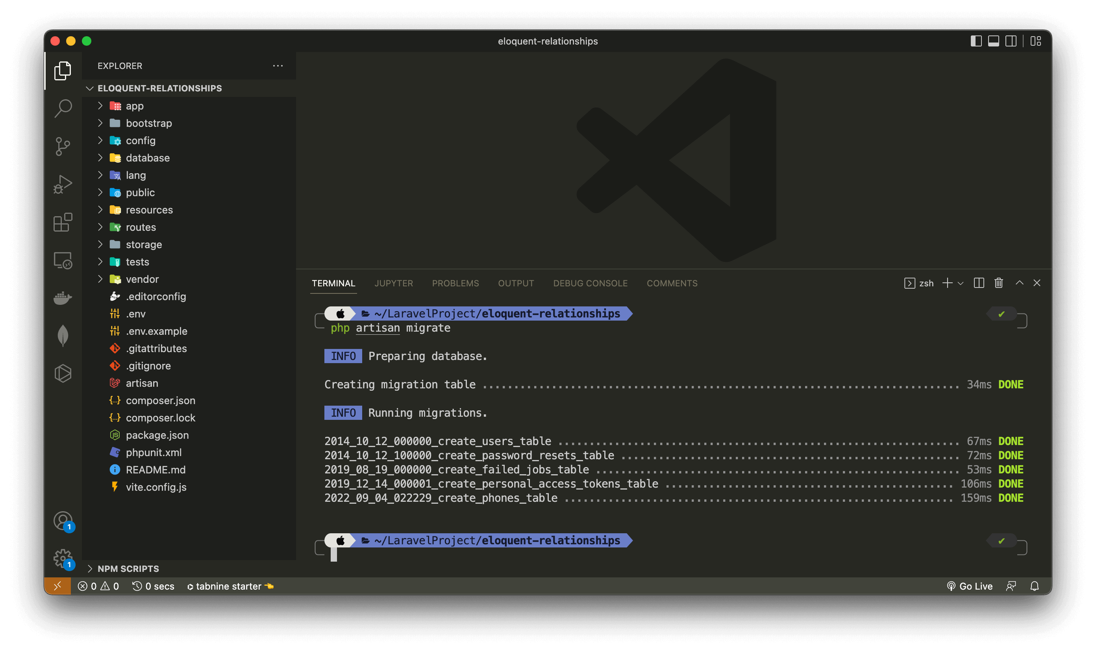This screenshot has height=653, width=1096.
Task: Open the Search view in activity bar
Action: (63, 108)
